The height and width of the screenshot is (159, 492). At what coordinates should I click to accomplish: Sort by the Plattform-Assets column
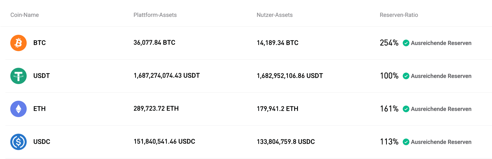(x=155, y=15)
